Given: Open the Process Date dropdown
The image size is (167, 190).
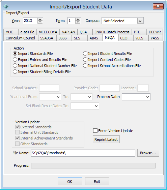Looking at the screenshot, I should point(136,97).
